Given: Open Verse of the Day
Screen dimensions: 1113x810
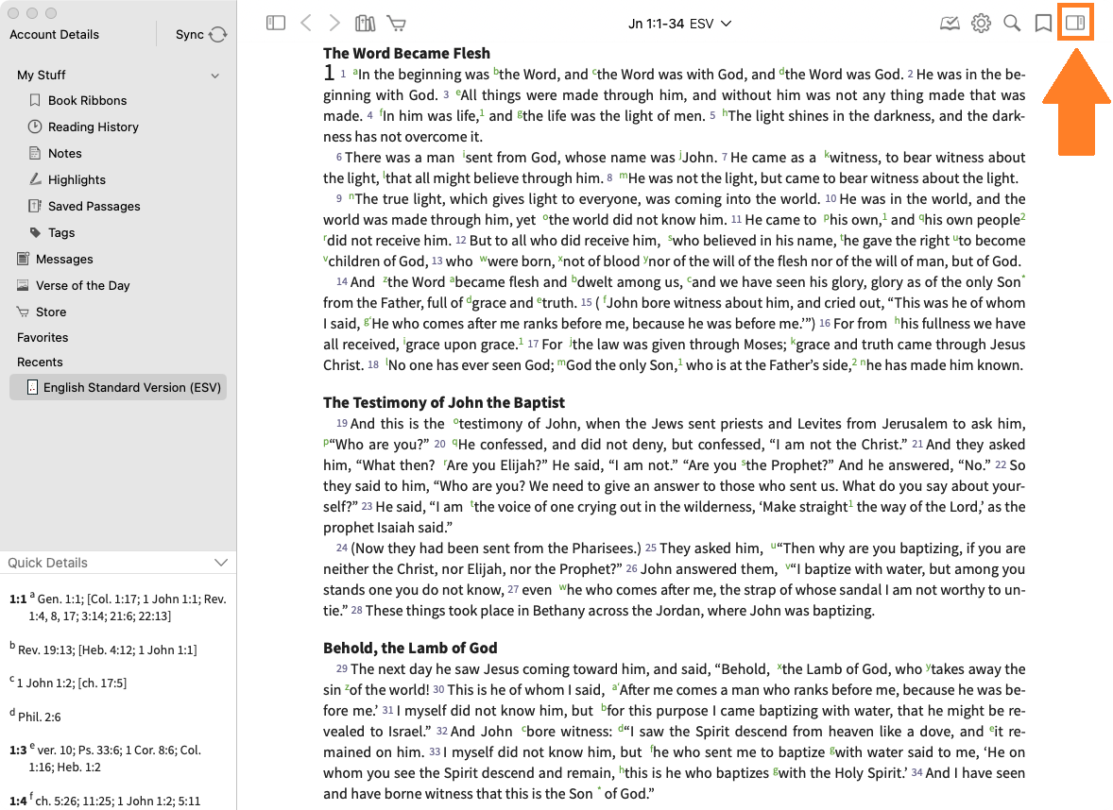Looking at the screenshot, I should coord(82,285).
